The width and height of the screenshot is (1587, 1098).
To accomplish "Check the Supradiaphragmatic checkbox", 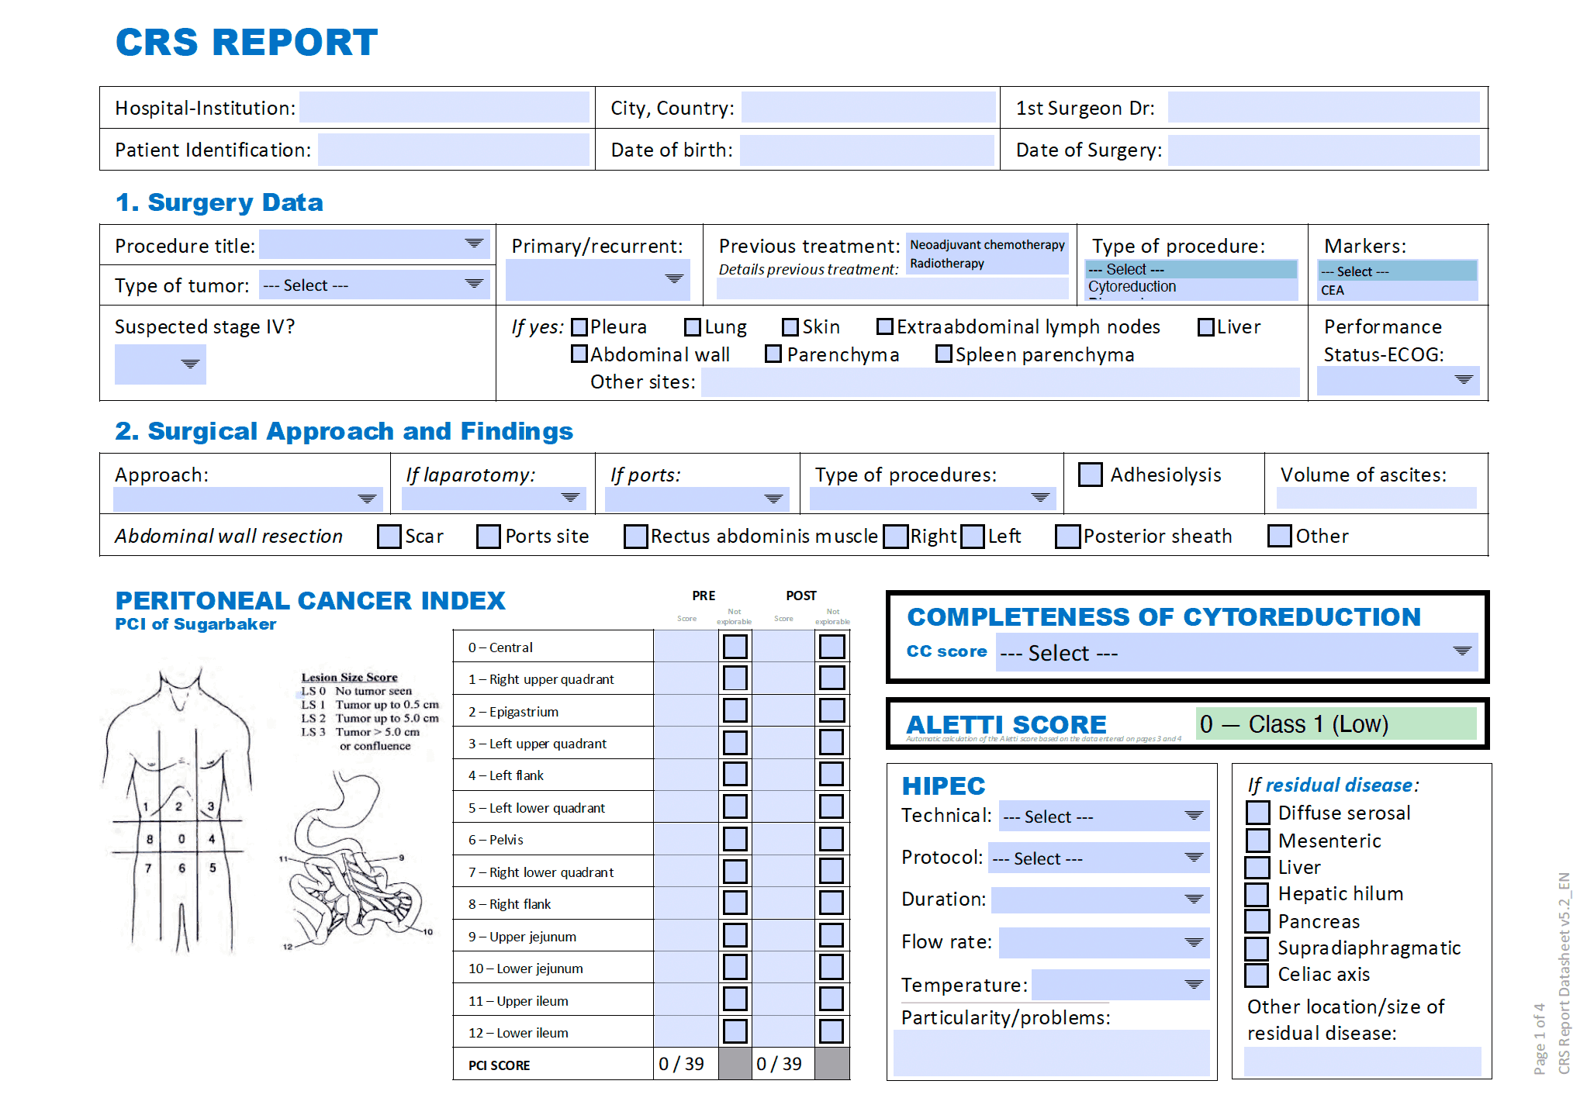I will 1257,948.
